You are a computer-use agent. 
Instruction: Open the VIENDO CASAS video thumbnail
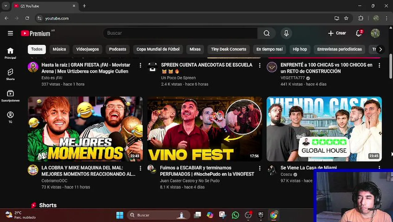point(324,129)
